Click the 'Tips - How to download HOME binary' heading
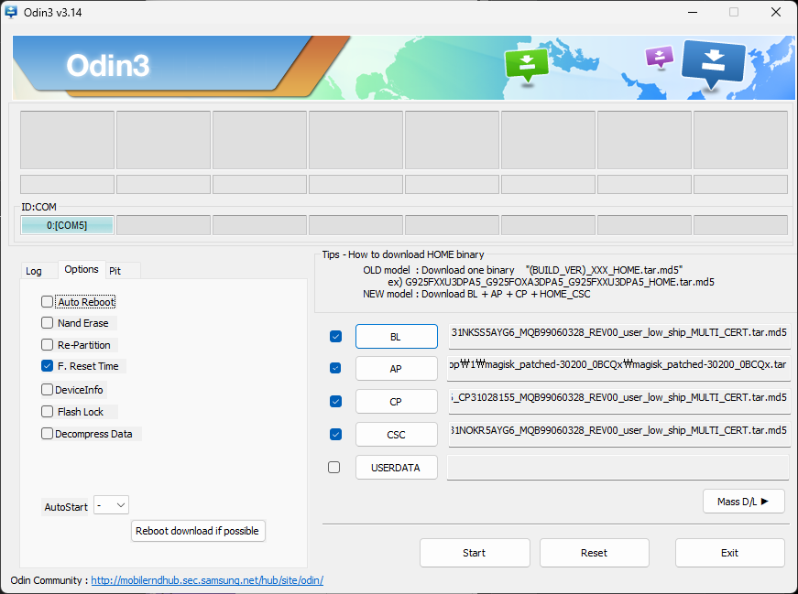This screenshot has width=798, height=594. pos(402,254)
